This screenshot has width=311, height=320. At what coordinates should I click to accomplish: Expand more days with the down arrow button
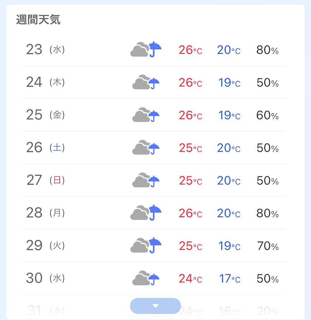click(x=155, y=306)
